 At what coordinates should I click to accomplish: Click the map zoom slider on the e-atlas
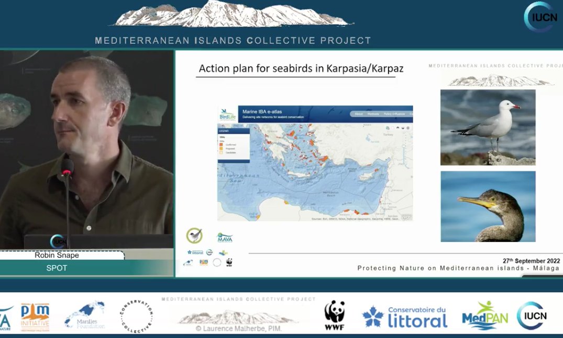[x=404, y=147]
